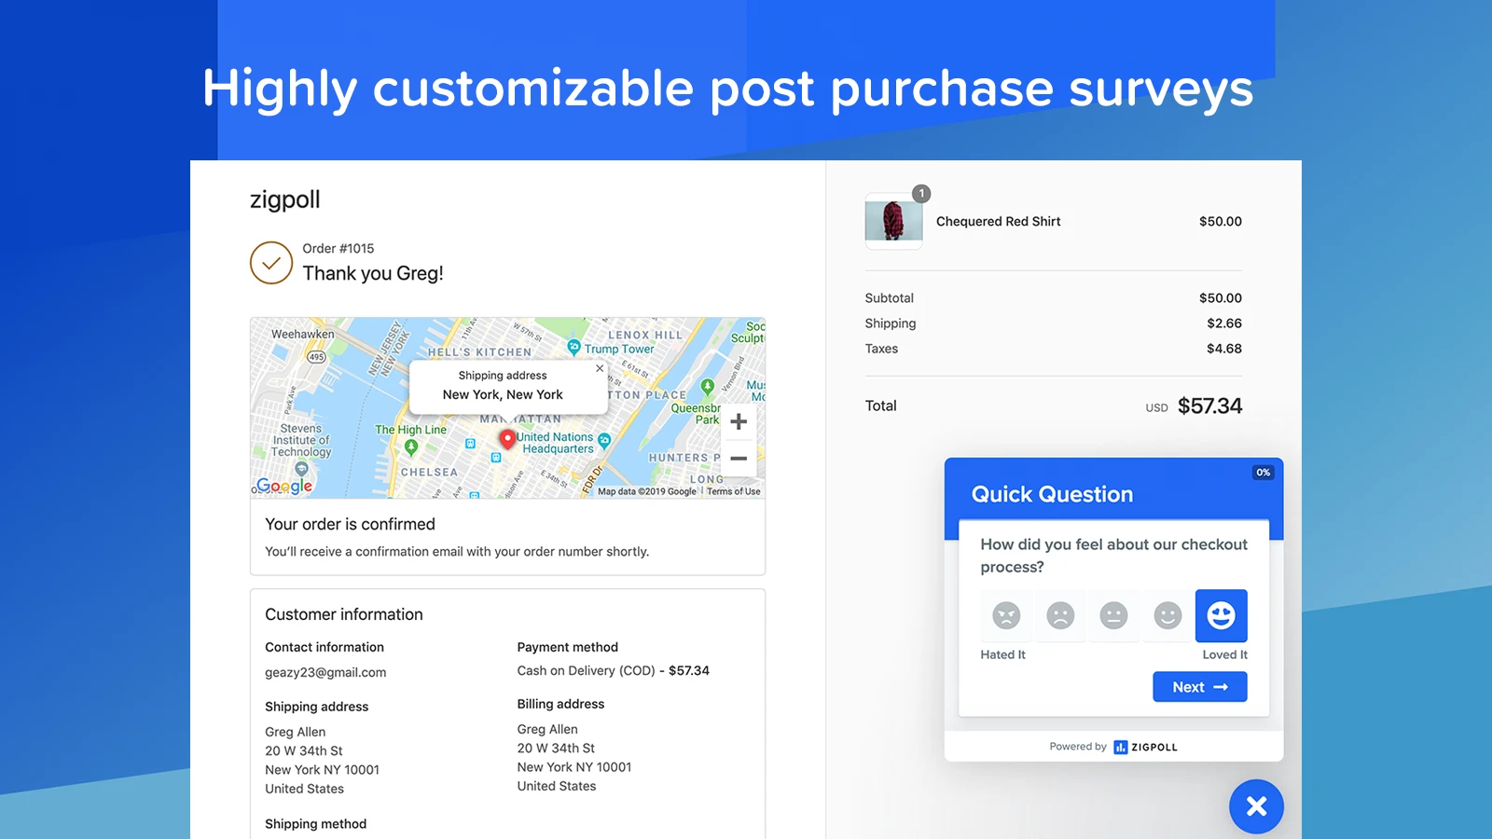Click the Shipping cost $2.66
This screenshot has height=839, width=1492.
click(x=1224, y=323)
